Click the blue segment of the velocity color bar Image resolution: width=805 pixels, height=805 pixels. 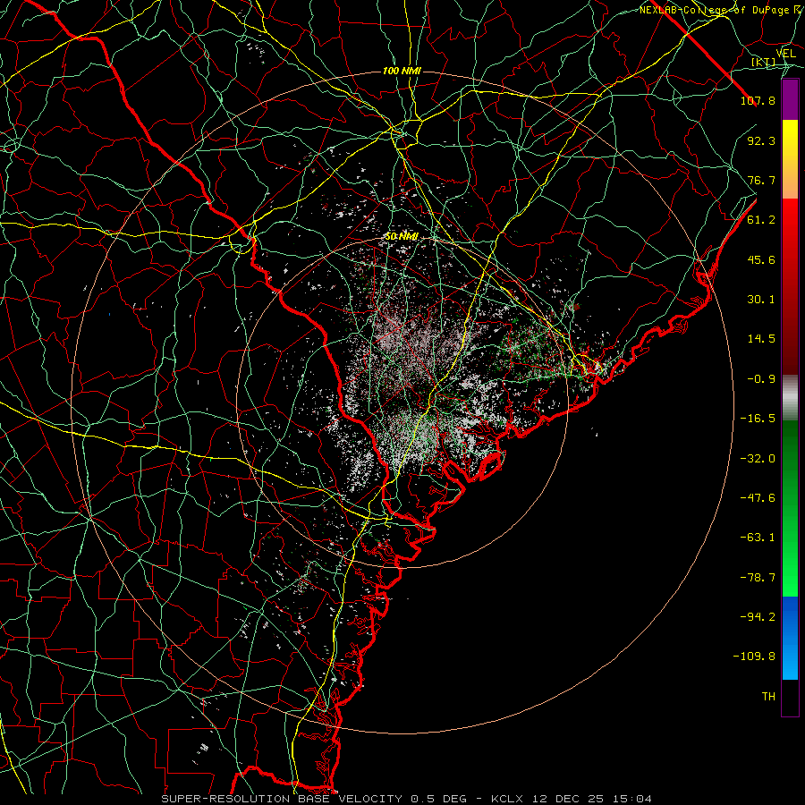(790, 638)
